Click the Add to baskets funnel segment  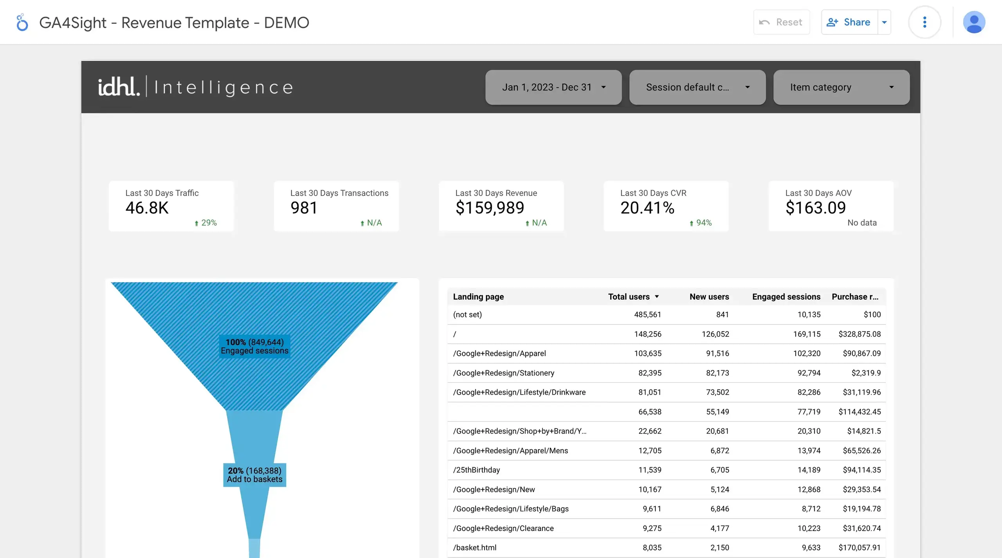(x=254, y=475)
